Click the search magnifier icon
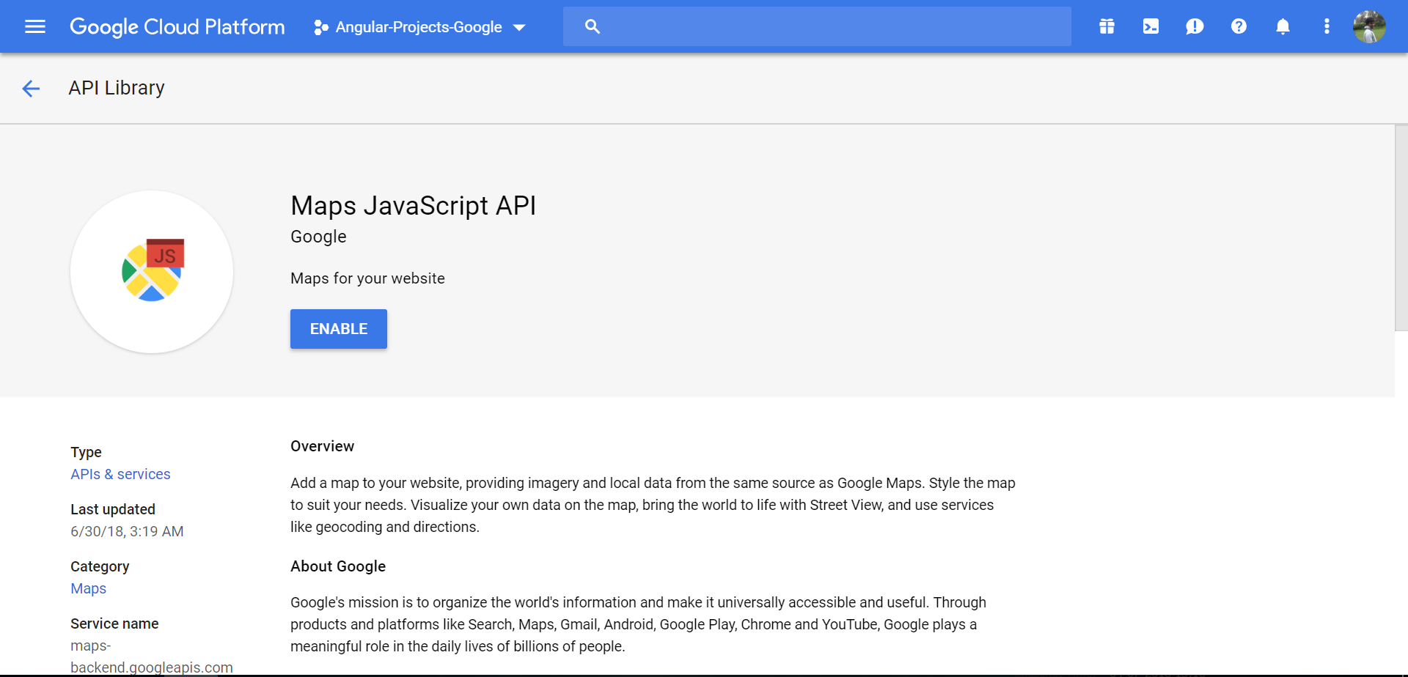The height and width of the screenshot is (677, 1408). pyautogui.click(x=593, y=27)
